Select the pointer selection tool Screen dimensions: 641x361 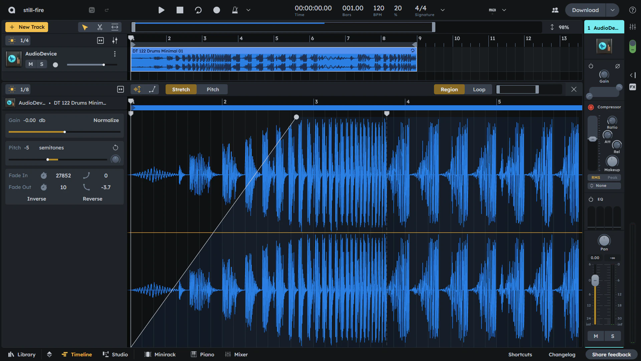point(84,27)
